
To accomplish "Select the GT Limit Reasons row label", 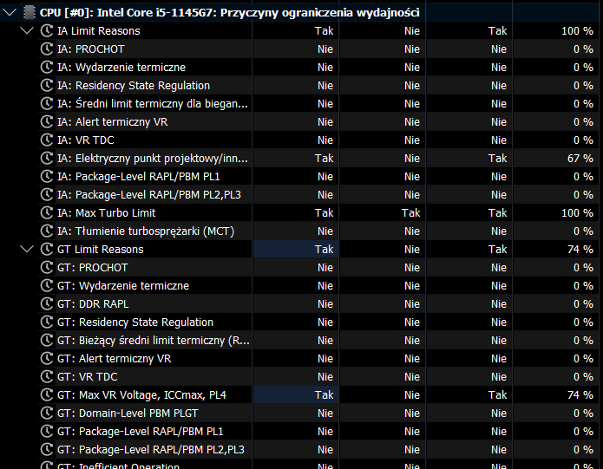I will click(x=101, y=250).
